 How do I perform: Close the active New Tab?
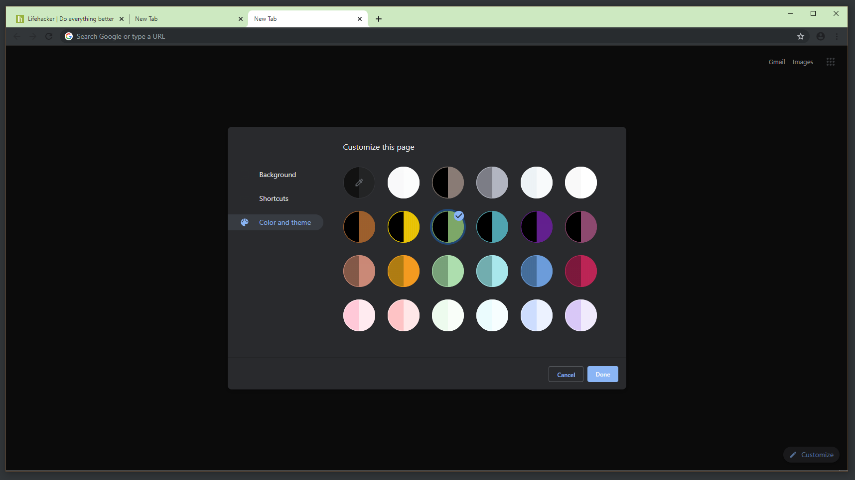360,19
